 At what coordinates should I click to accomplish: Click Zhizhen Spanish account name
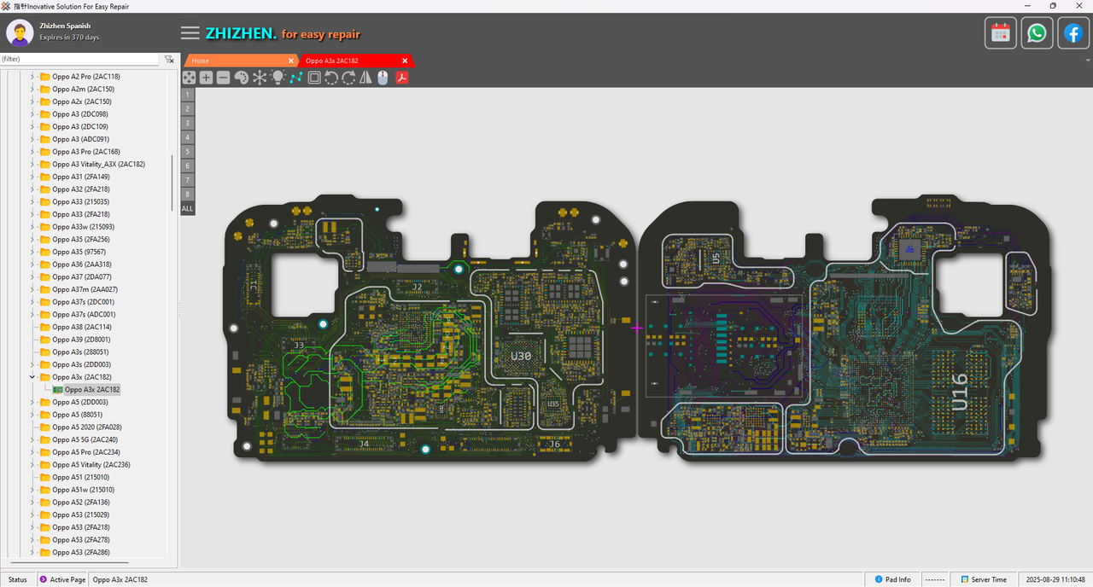pyautogui.click(x=65, y=26)
